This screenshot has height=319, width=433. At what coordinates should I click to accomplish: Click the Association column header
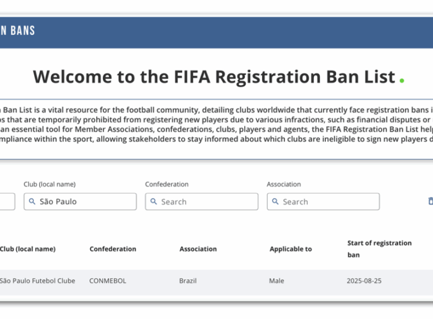(198, 249)
